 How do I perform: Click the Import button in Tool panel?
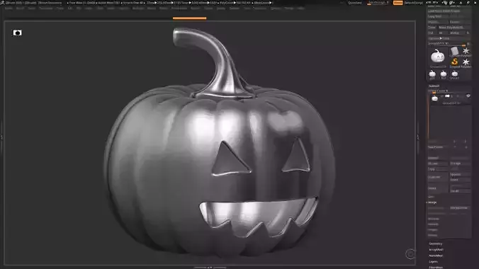(437, 22)
